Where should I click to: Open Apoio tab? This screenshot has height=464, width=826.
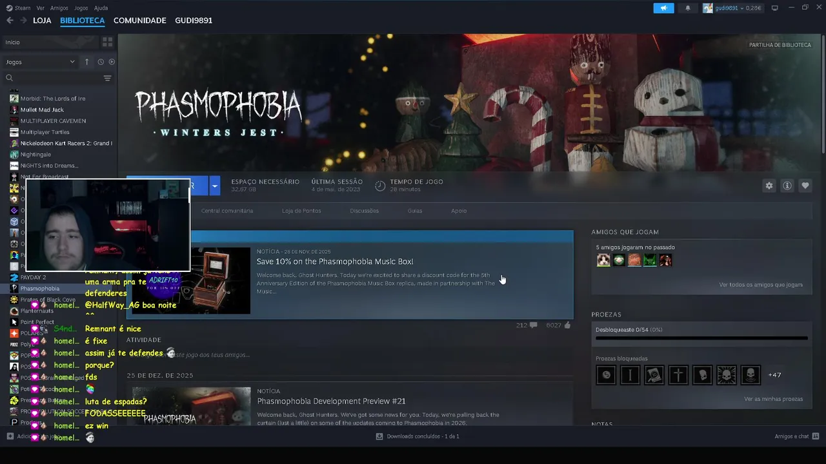coord(459,211)
